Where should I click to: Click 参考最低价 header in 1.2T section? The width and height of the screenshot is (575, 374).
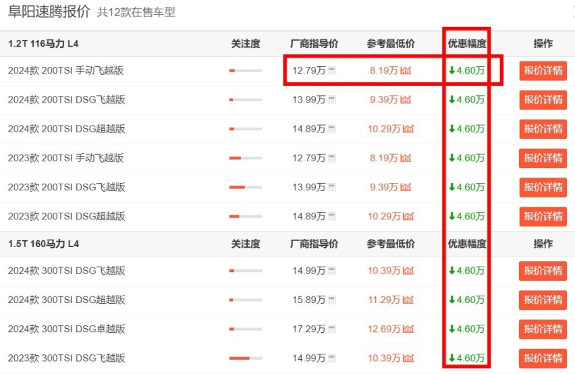(391, 44)
